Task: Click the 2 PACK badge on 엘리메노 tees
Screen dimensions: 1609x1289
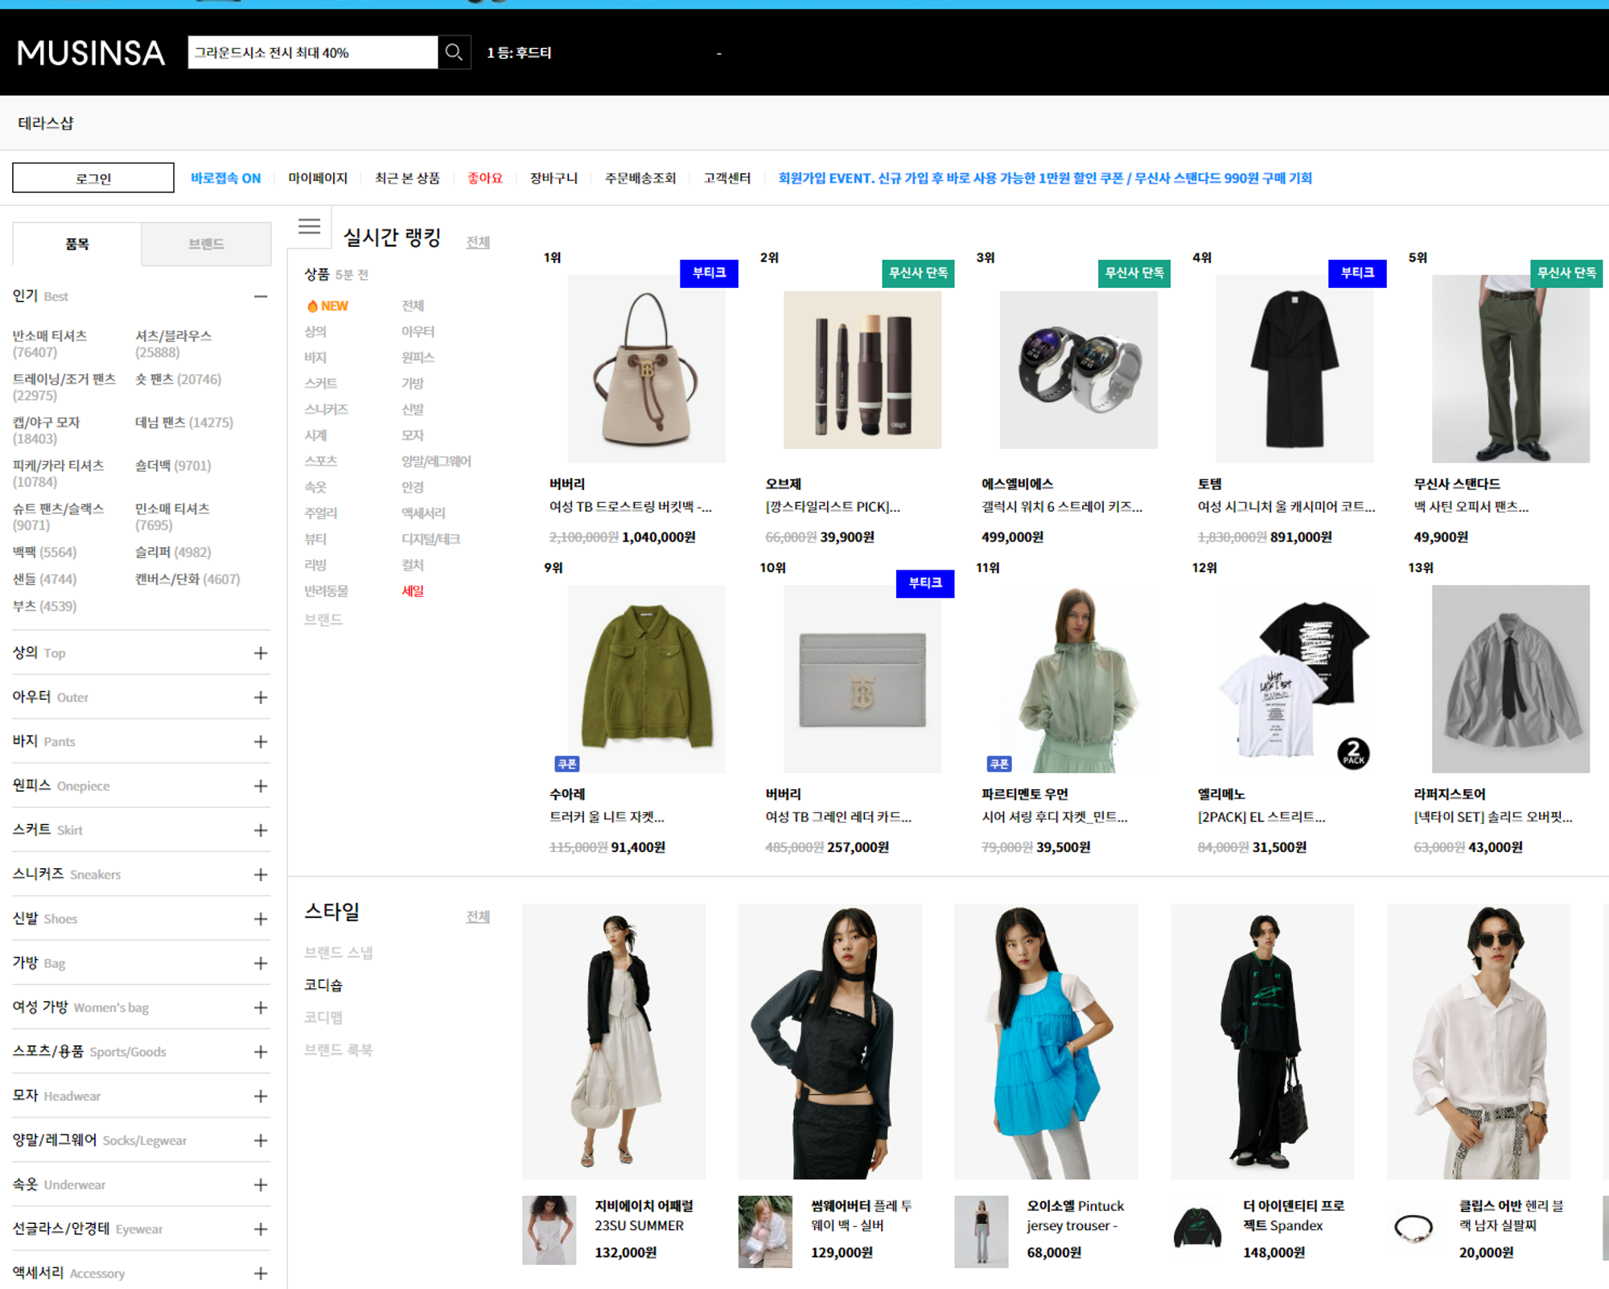Action: point(1353,753)
